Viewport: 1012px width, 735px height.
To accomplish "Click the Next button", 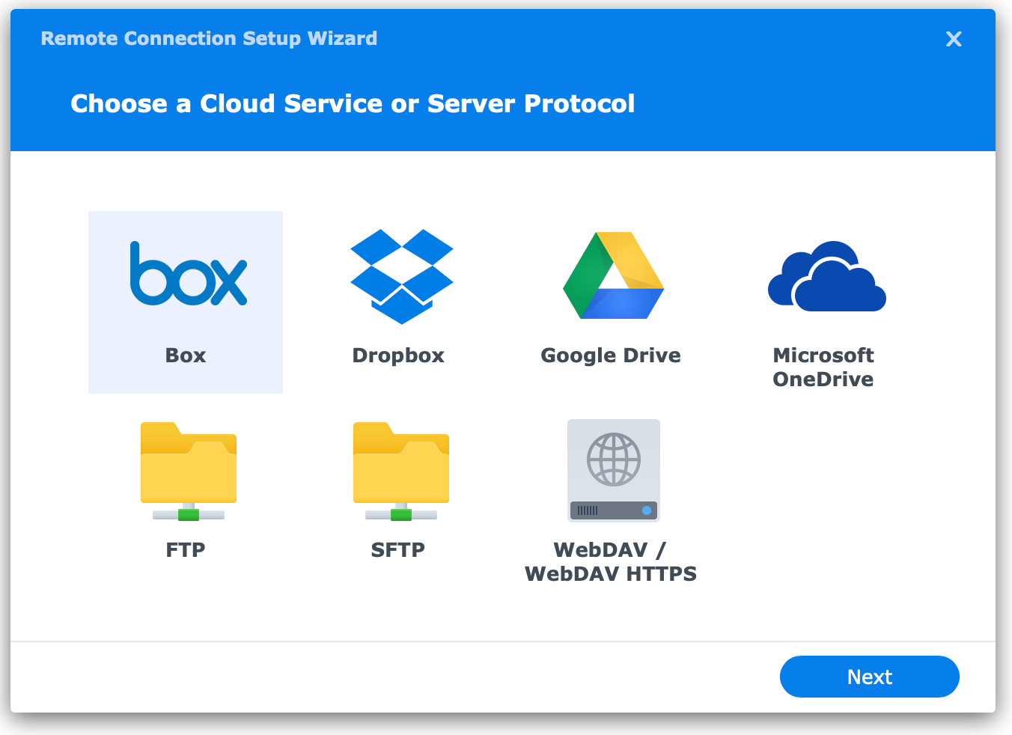I will click(x=870, y=677).
